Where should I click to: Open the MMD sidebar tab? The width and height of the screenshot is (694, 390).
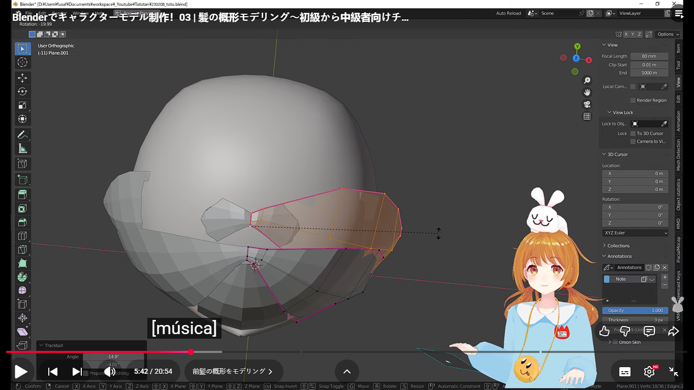678,223
